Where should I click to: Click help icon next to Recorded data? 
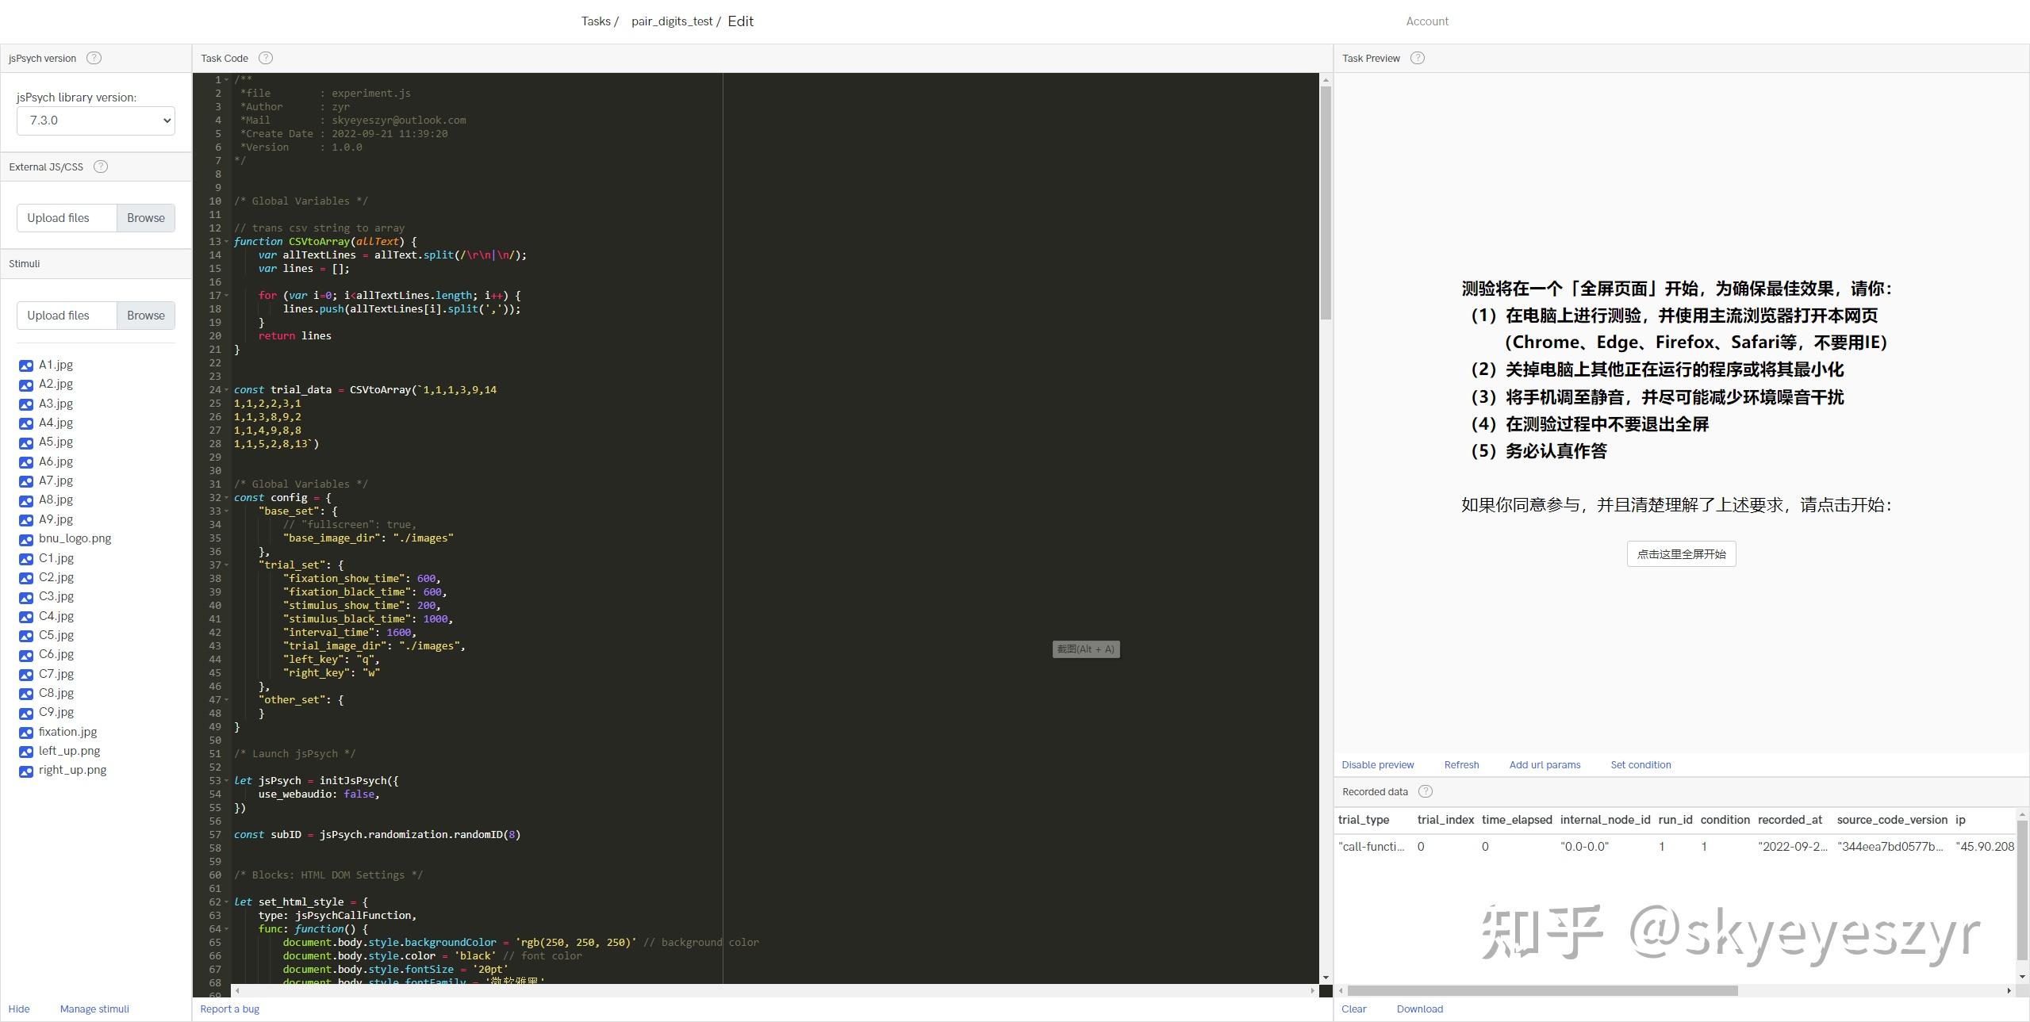tap(1426, 791)
